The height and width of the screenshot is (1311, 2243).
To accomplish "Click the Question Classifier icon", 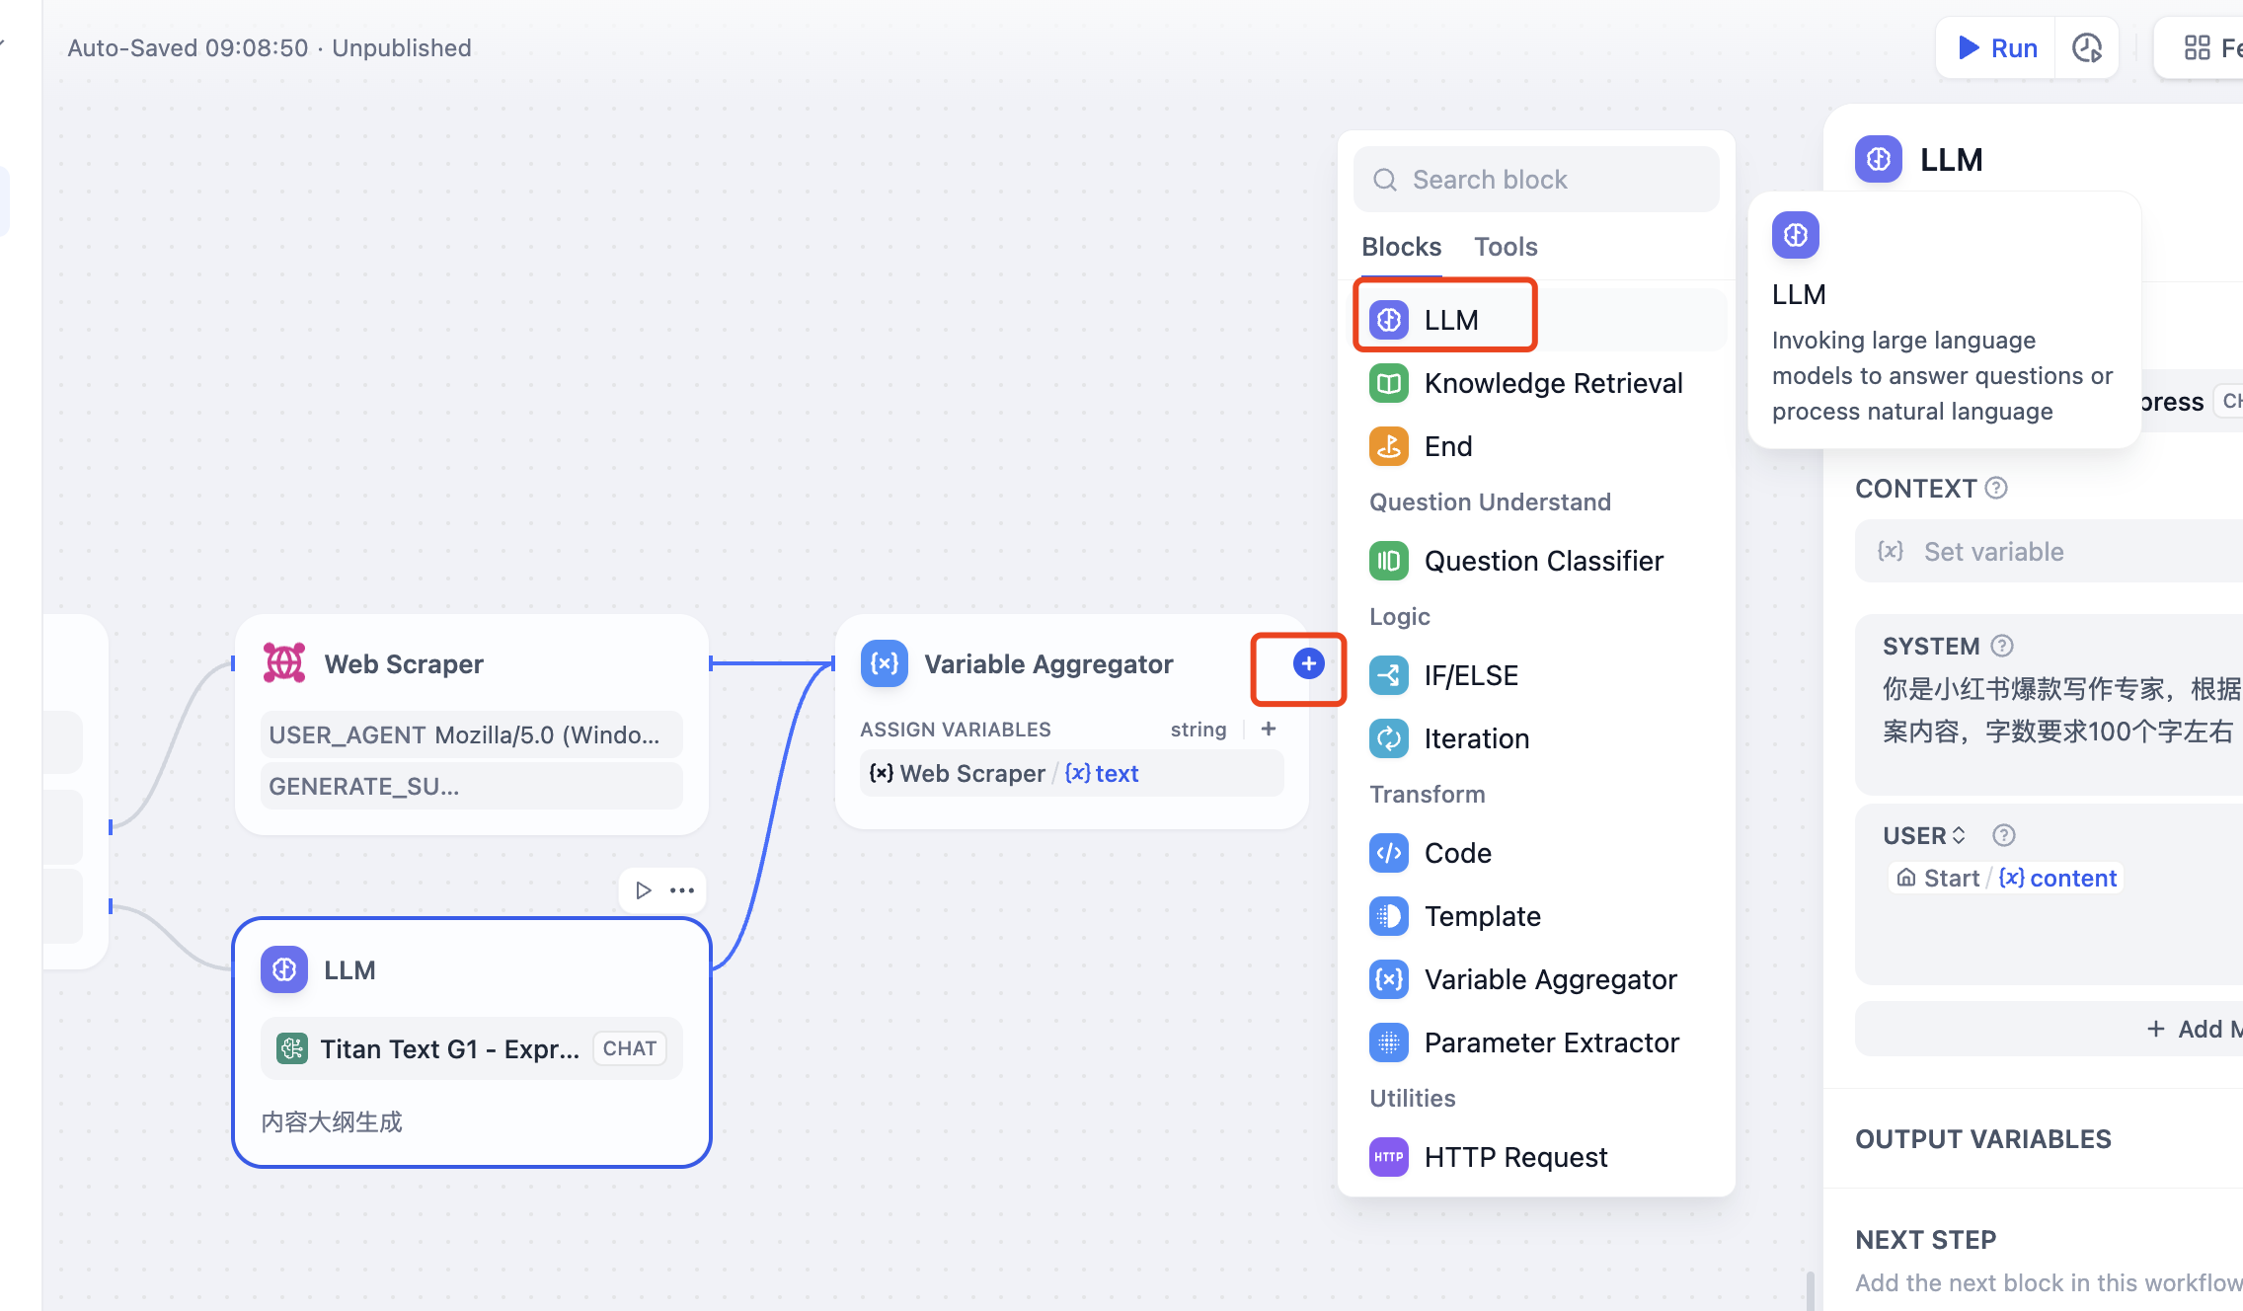I will point(1389,561).
